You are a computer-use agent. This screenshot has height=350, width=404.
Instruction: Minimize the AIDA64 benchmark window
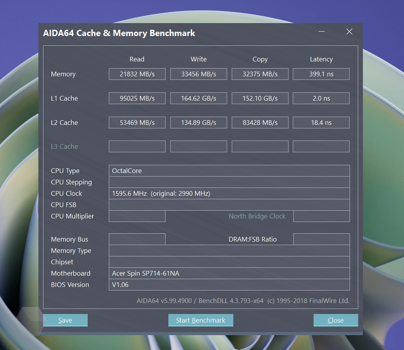[321, 32]
